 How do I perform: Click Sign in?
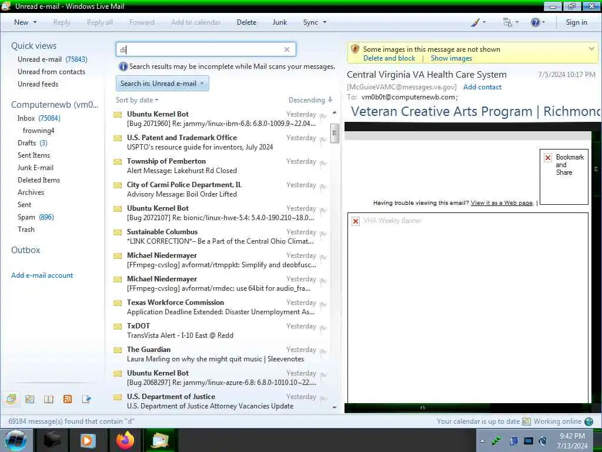tap(576, 22)
